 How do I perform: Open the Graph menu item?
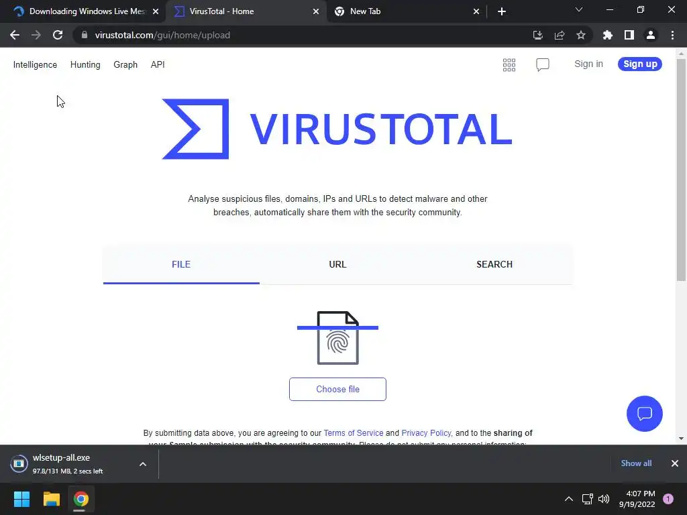pyautogui.click(x=125, y=65)
